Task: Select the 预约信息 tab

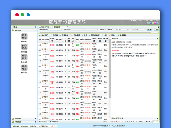Action: pos(56,27)
